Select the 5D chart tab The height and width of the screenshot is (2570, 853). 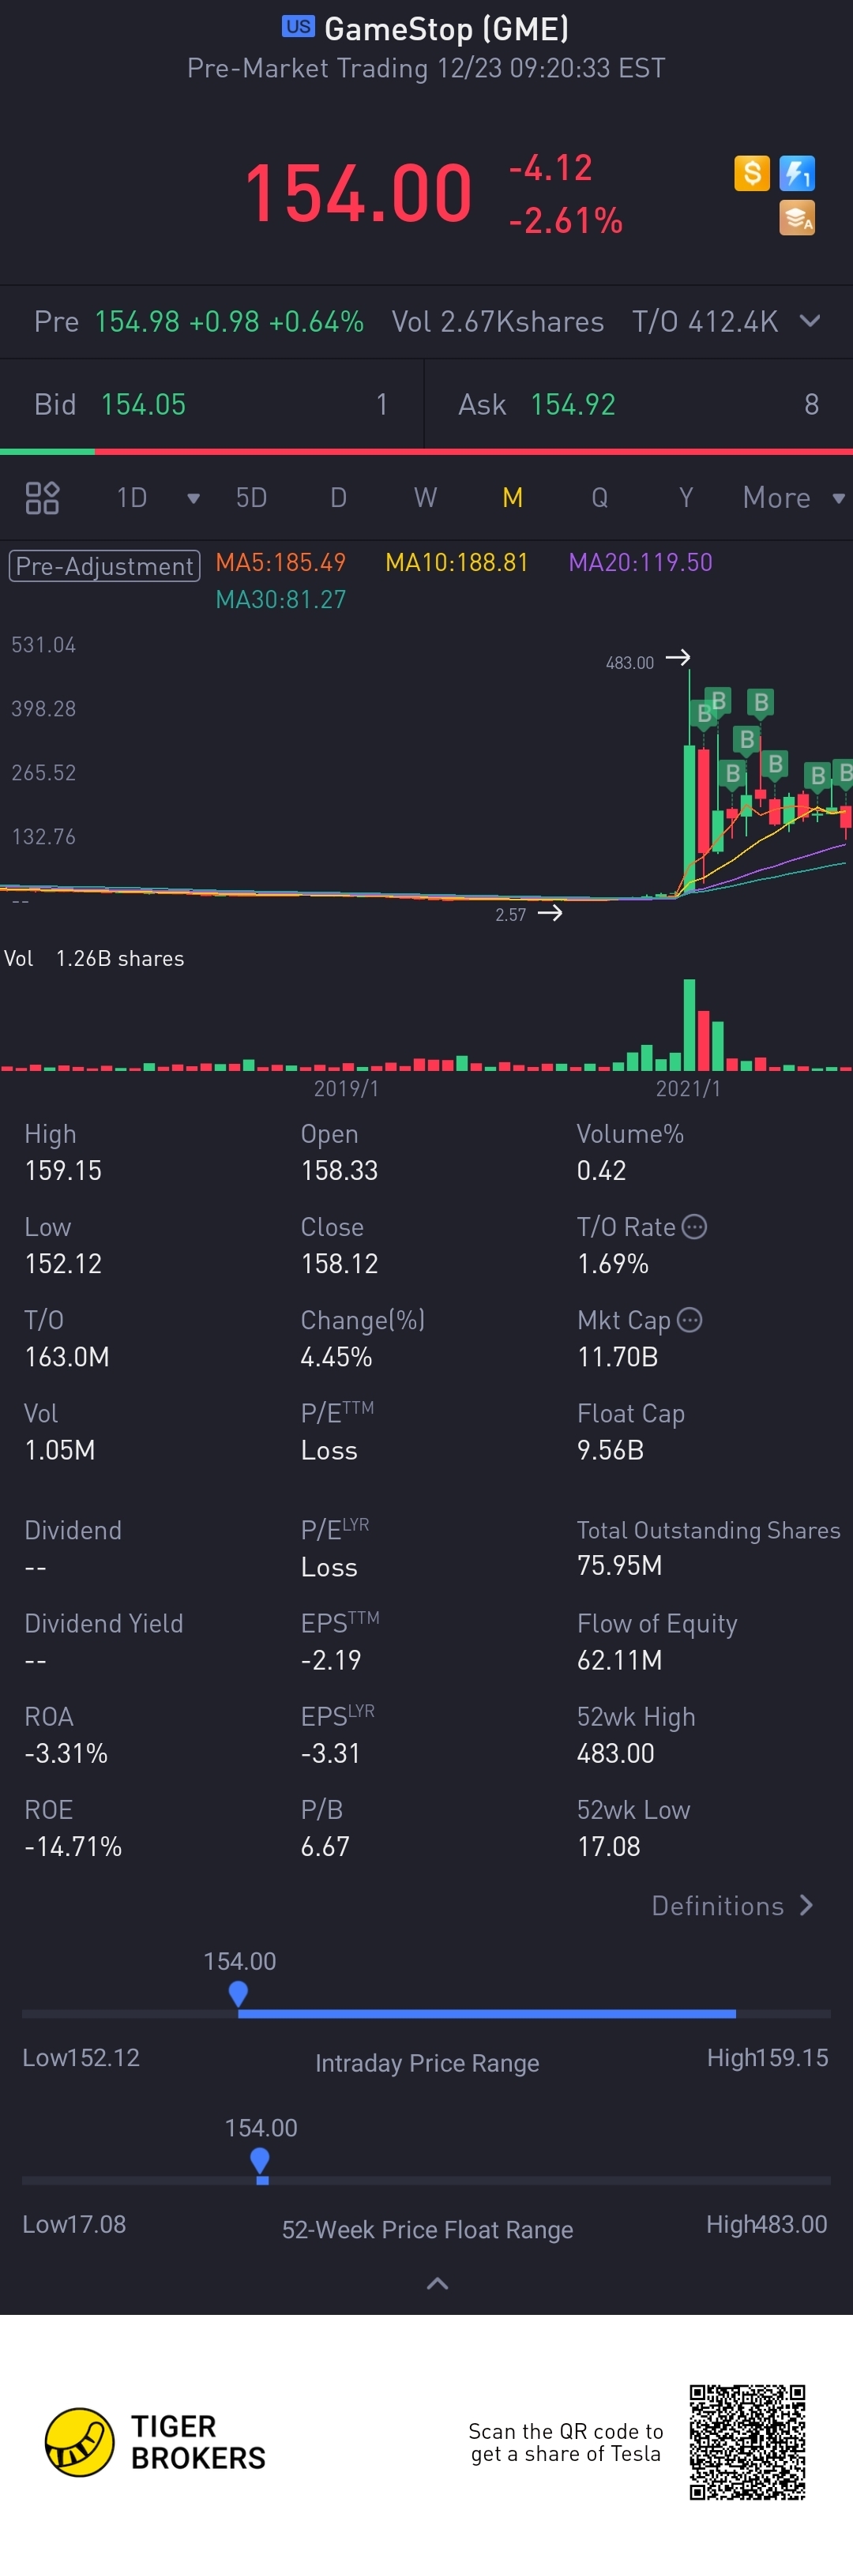click(251, 498)
